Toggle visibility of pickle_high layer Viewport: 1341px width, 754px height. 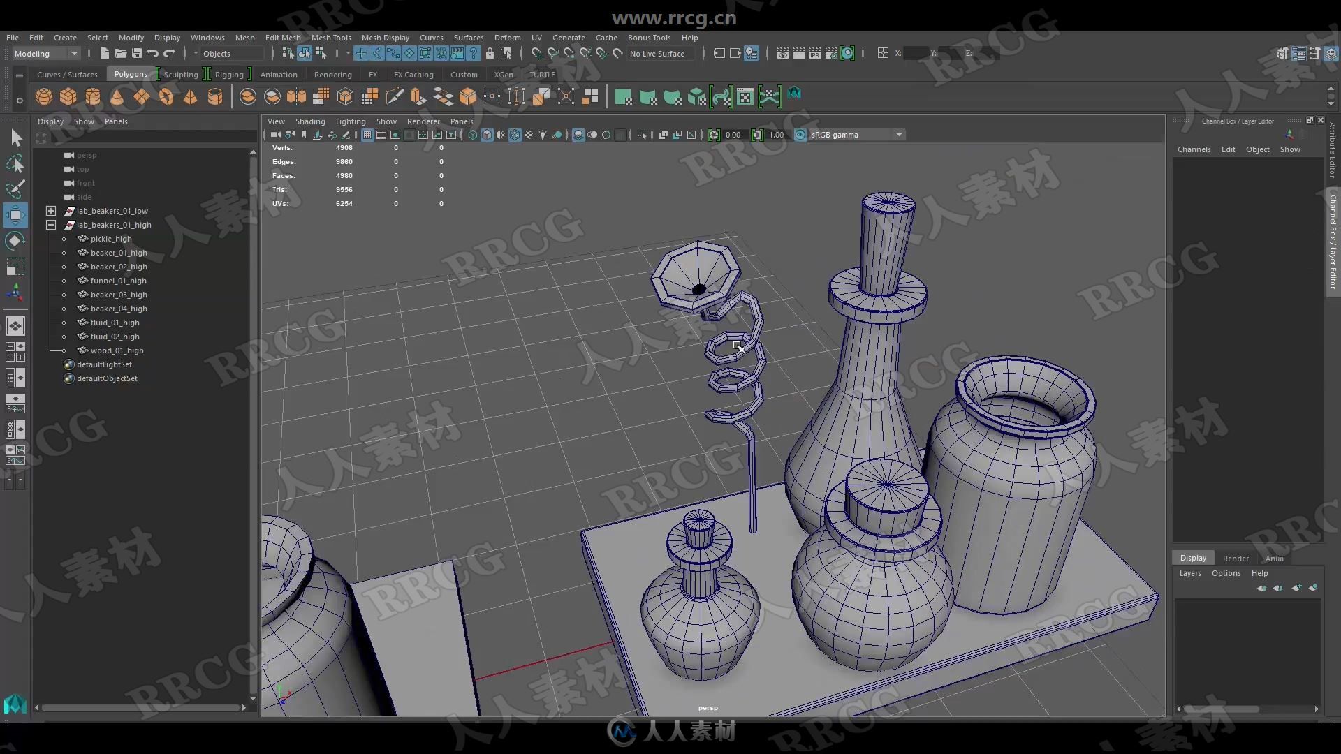(64, 239)
